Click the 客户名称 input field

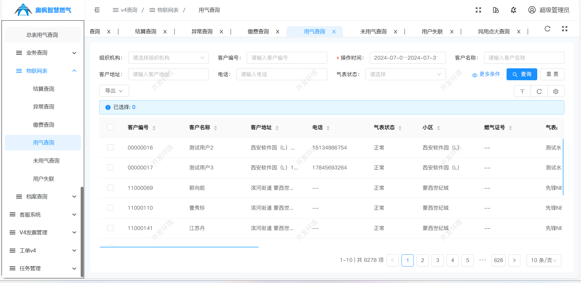pos(524,58)
